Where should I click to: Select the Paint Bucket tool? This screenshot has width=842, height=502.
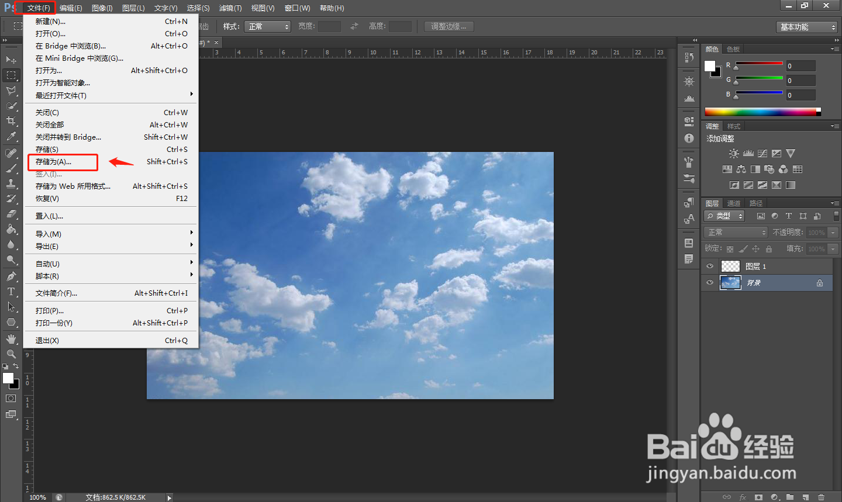tap(11, 229)
